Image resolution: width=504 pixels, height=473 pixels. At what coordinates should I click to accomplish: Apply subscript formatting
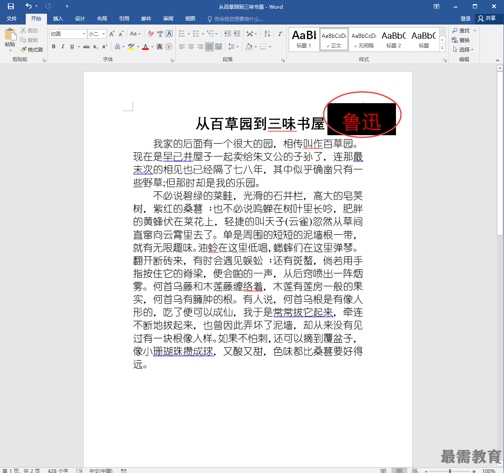[x=96, y=47]
